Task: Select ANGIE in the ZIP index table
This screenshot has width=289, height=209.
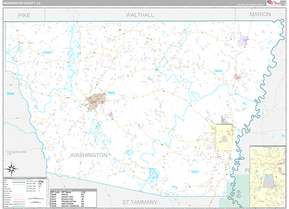Action: (x=65, y=195)
